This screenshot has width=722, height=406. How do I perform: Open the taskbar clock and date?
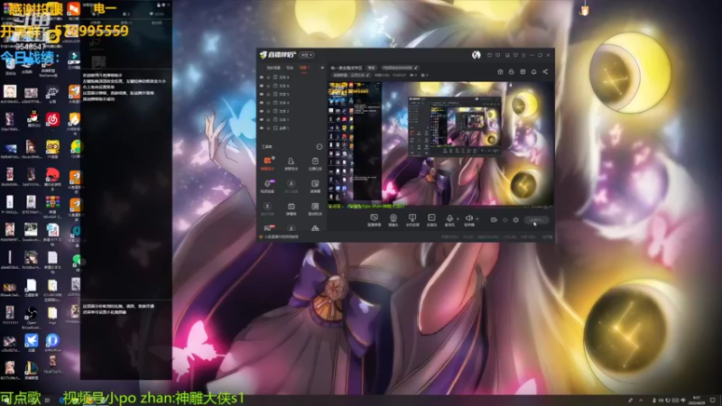click(697, 400)
